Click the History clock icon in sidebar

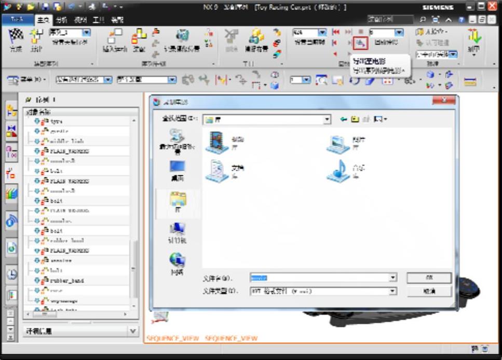(x=11, y=274)
